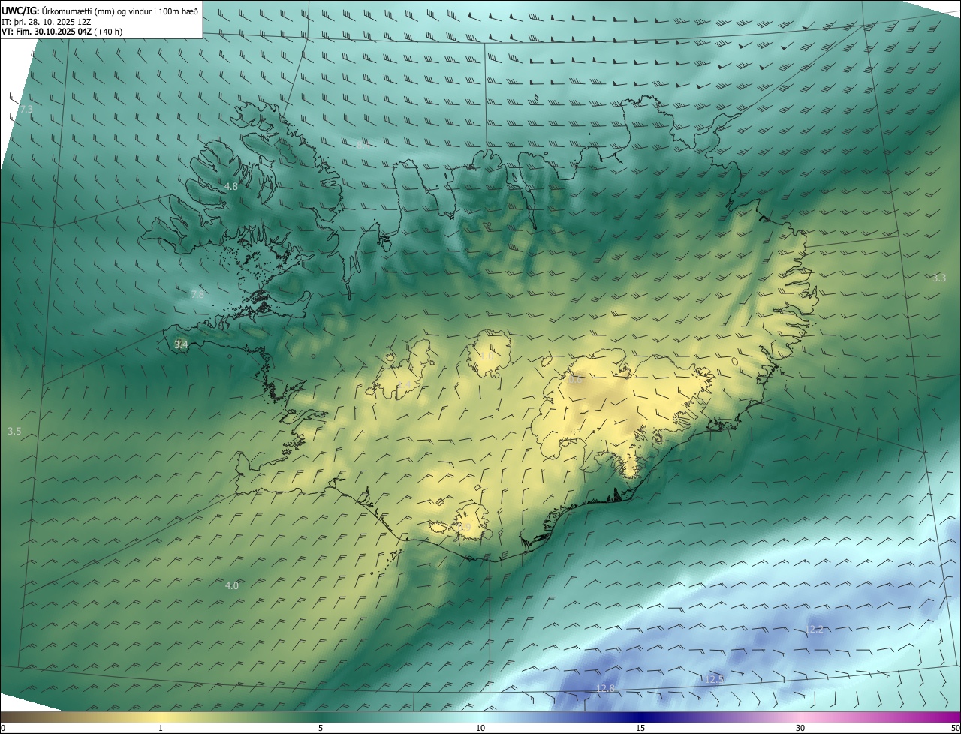Click the 1.4 value on Langjökull
The width and height of the screenshot is (961, 734).
(405, 384)
